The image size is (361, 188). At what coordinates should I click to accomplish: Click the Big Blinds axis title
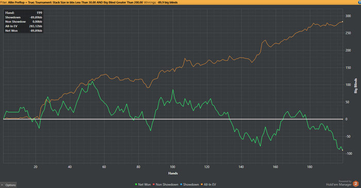coord(356,86)
